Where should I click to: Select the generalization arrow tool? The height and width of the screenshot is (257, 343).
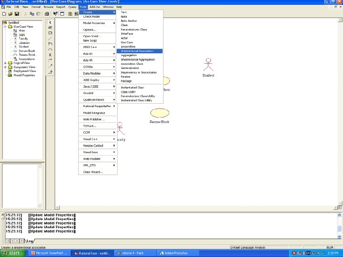50,72
